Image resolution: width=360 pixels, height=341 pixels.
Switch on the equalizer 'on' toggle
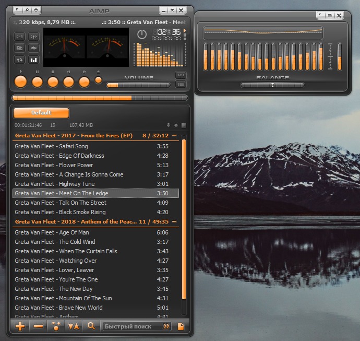tap(330, 16)
